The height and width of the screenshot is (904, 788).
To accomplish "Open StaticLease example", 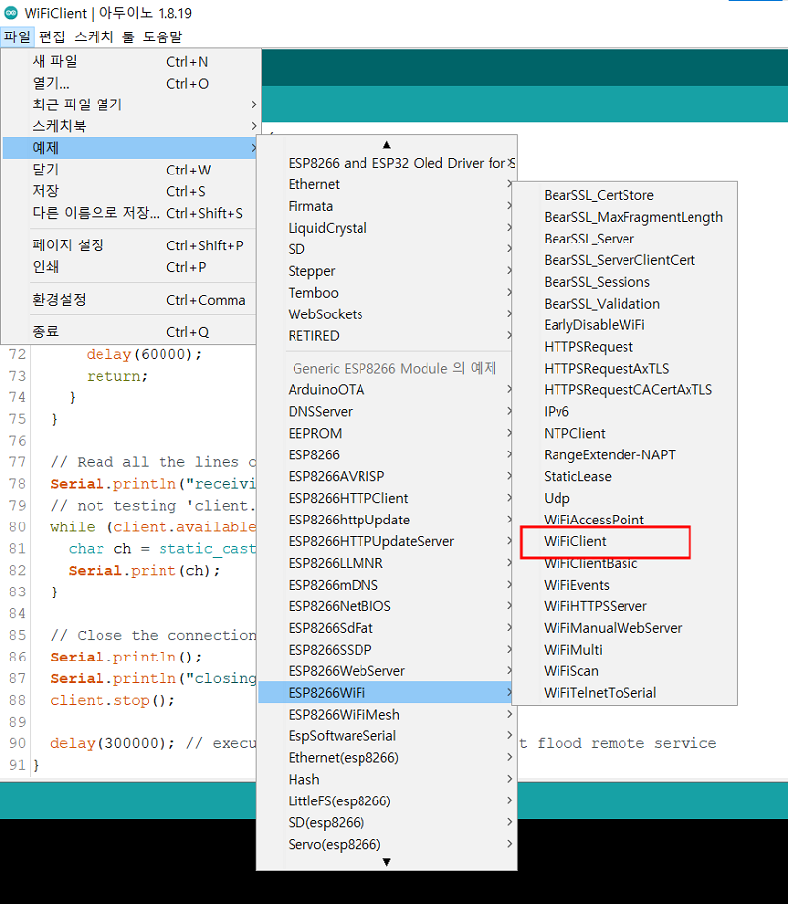I will click(x=624, y=477).
